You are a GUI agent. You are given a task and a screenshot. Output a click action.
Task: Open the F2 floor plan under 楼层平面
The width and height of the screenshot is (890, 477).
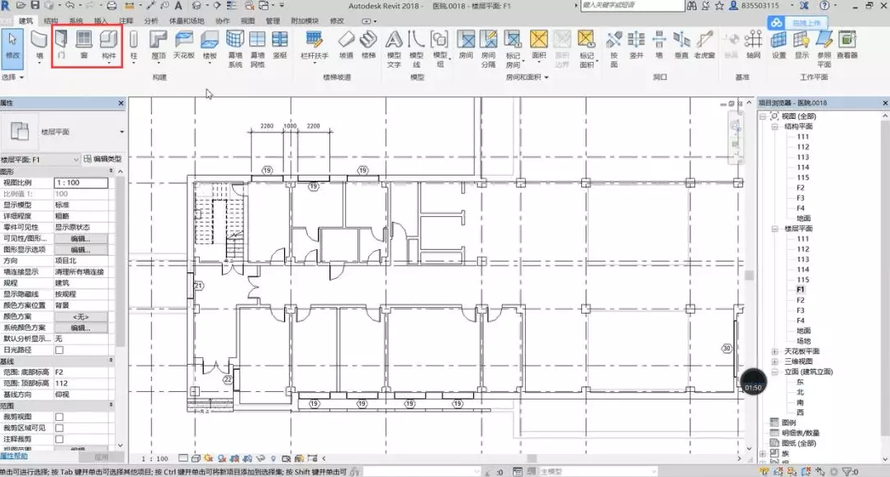800,300
